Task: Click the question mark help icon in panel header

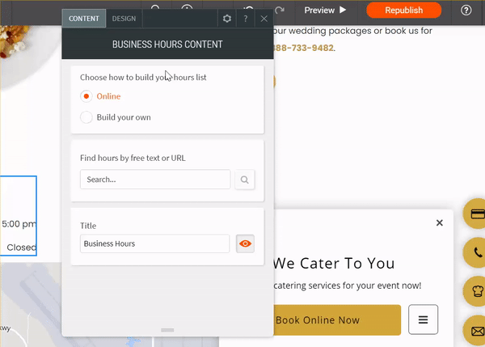Action: 246,19
